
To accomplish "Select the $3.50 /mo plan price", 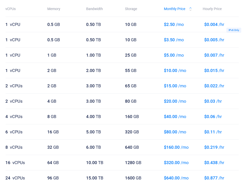I will pyautogui.click(x=174, y=40).
